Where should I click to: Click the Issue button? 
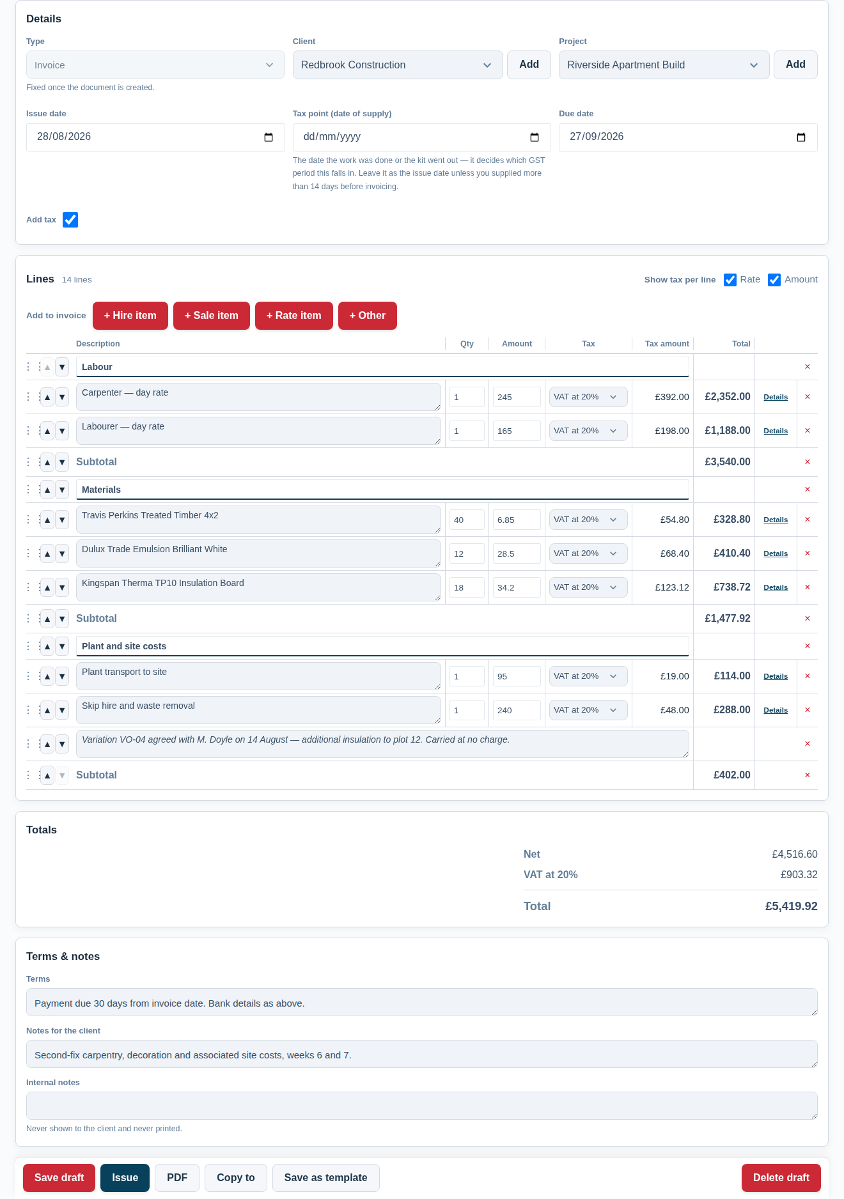point(125,1178)
